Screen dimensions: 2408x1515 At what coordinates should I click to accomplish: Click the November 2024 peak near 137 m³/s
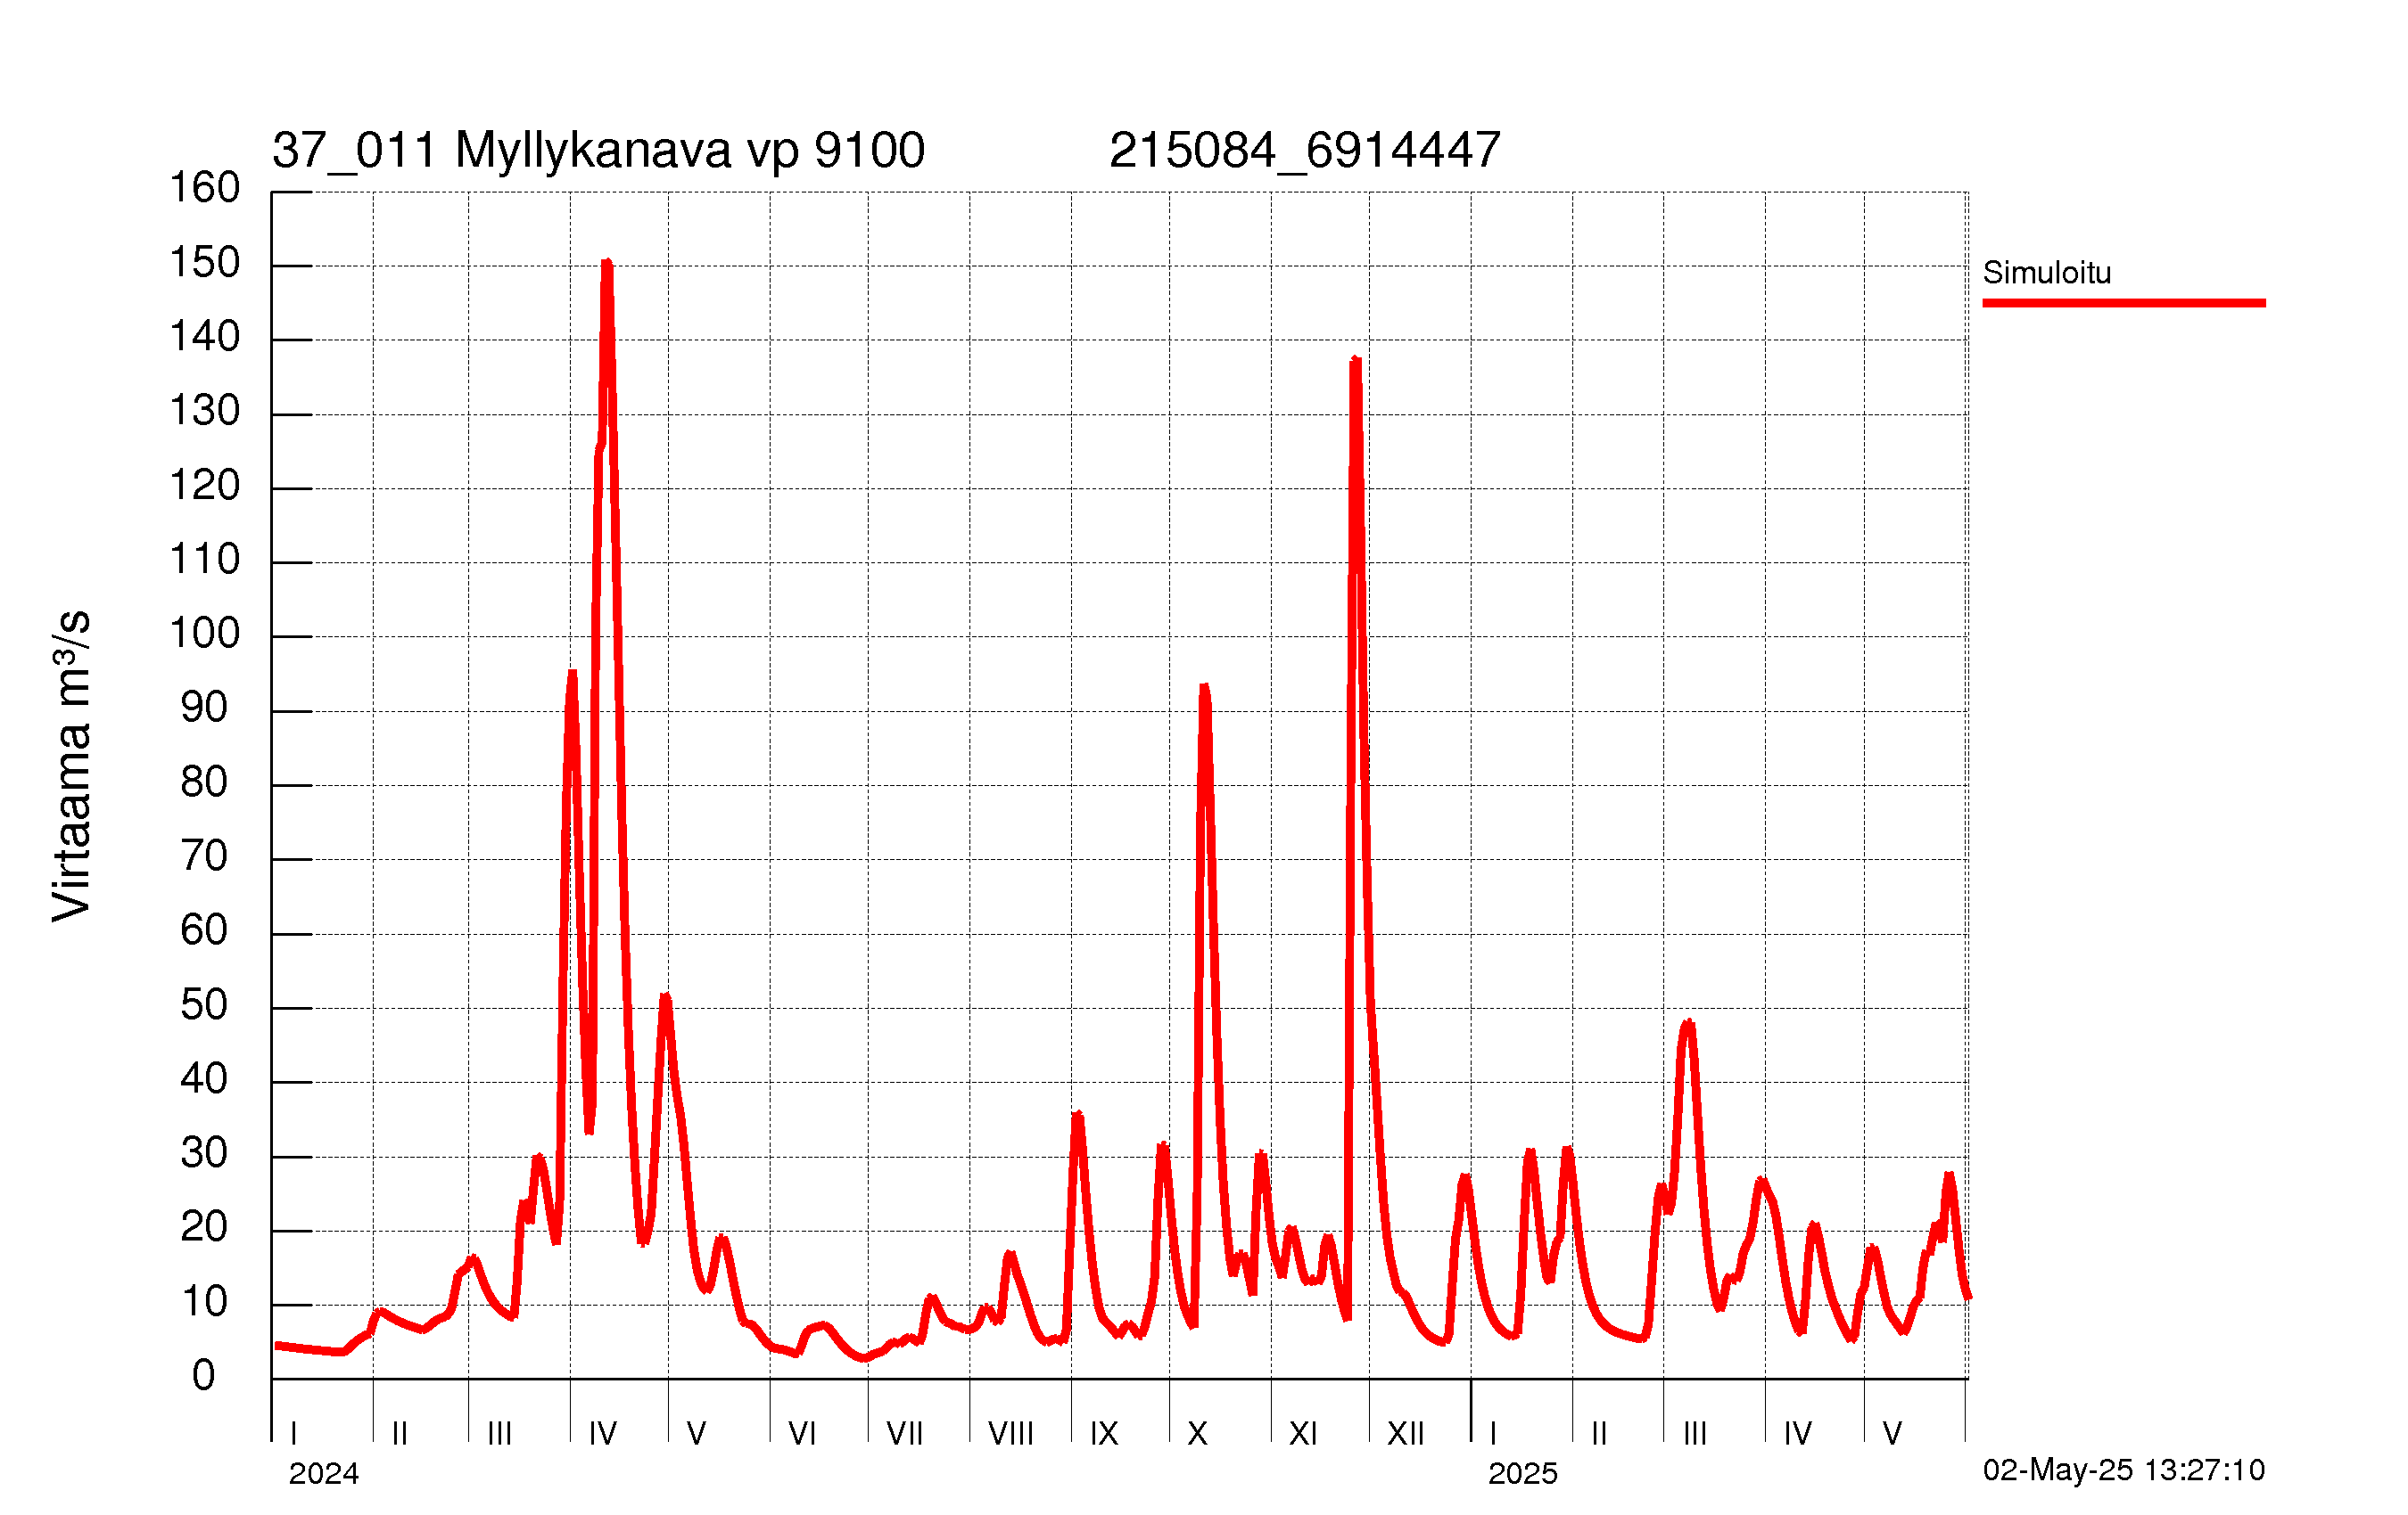click(1356, 361)
